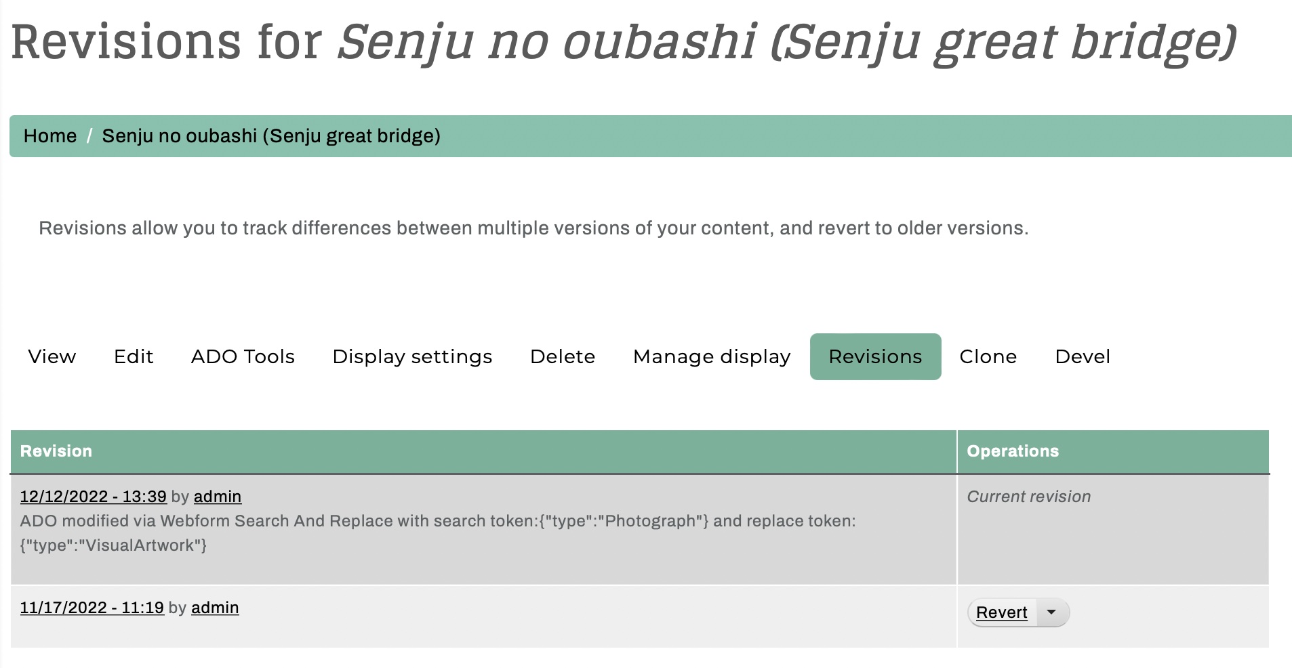Viewport: 1292px width, 668px height.
Task: Open the View tab
Action: point(52,356)
